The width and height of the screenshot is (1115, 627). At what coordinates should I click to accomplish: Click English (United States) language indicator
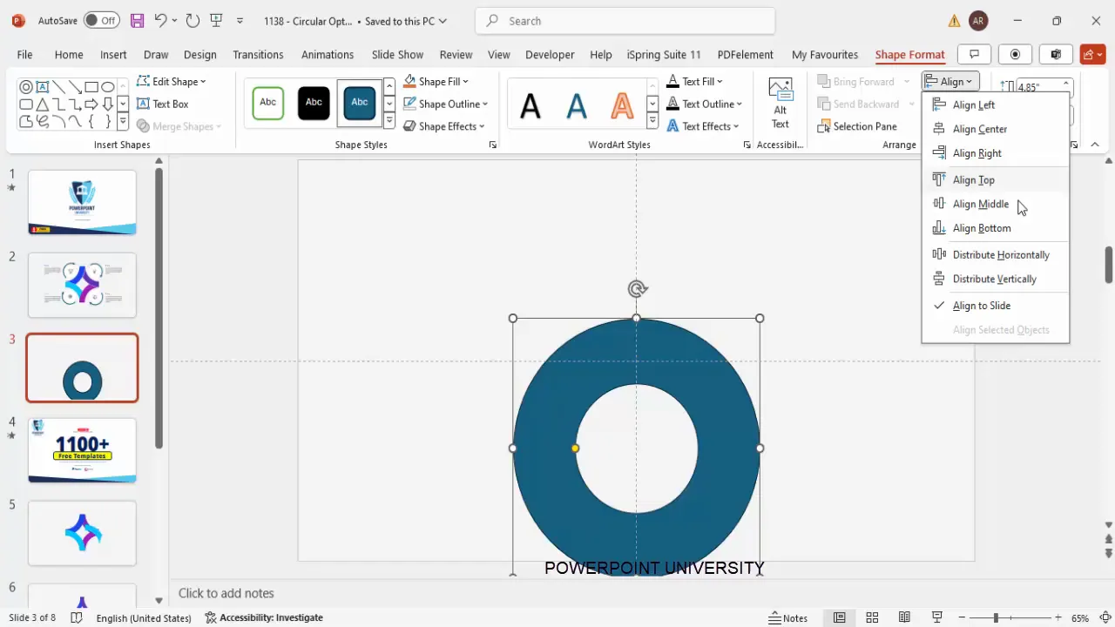click(144, 617)
